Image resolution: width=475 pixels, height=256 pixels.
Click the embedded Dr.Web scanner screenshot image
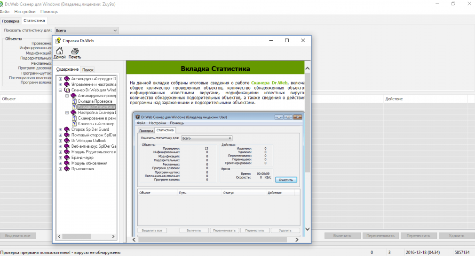click(x=218, y=174)
